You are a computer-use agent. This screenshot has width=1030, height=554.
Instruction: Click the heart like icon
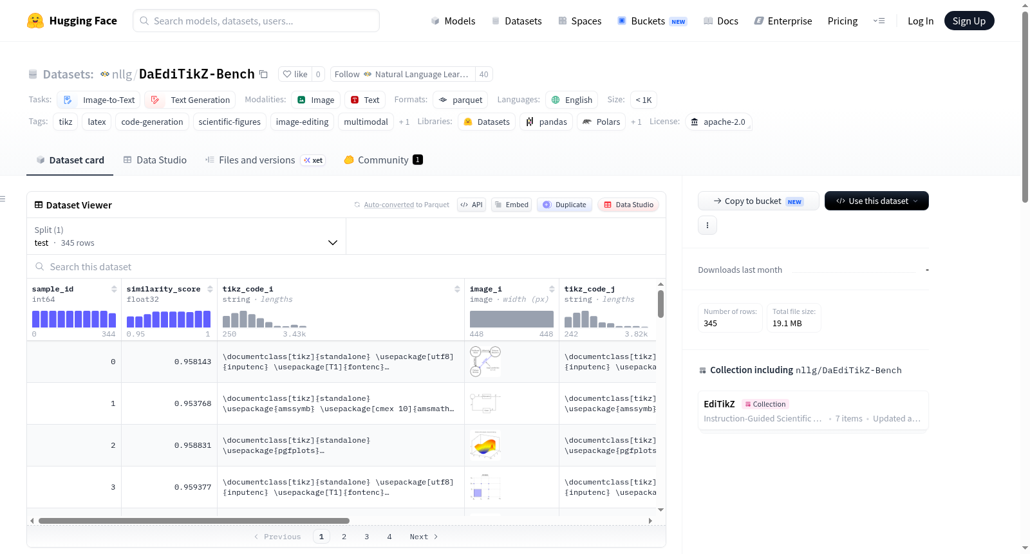(x=287, y=74)
